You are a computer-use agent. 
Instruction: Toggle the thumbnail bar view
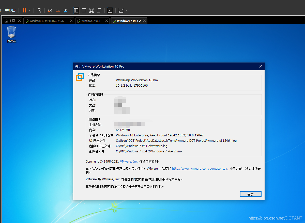[84, 10]
